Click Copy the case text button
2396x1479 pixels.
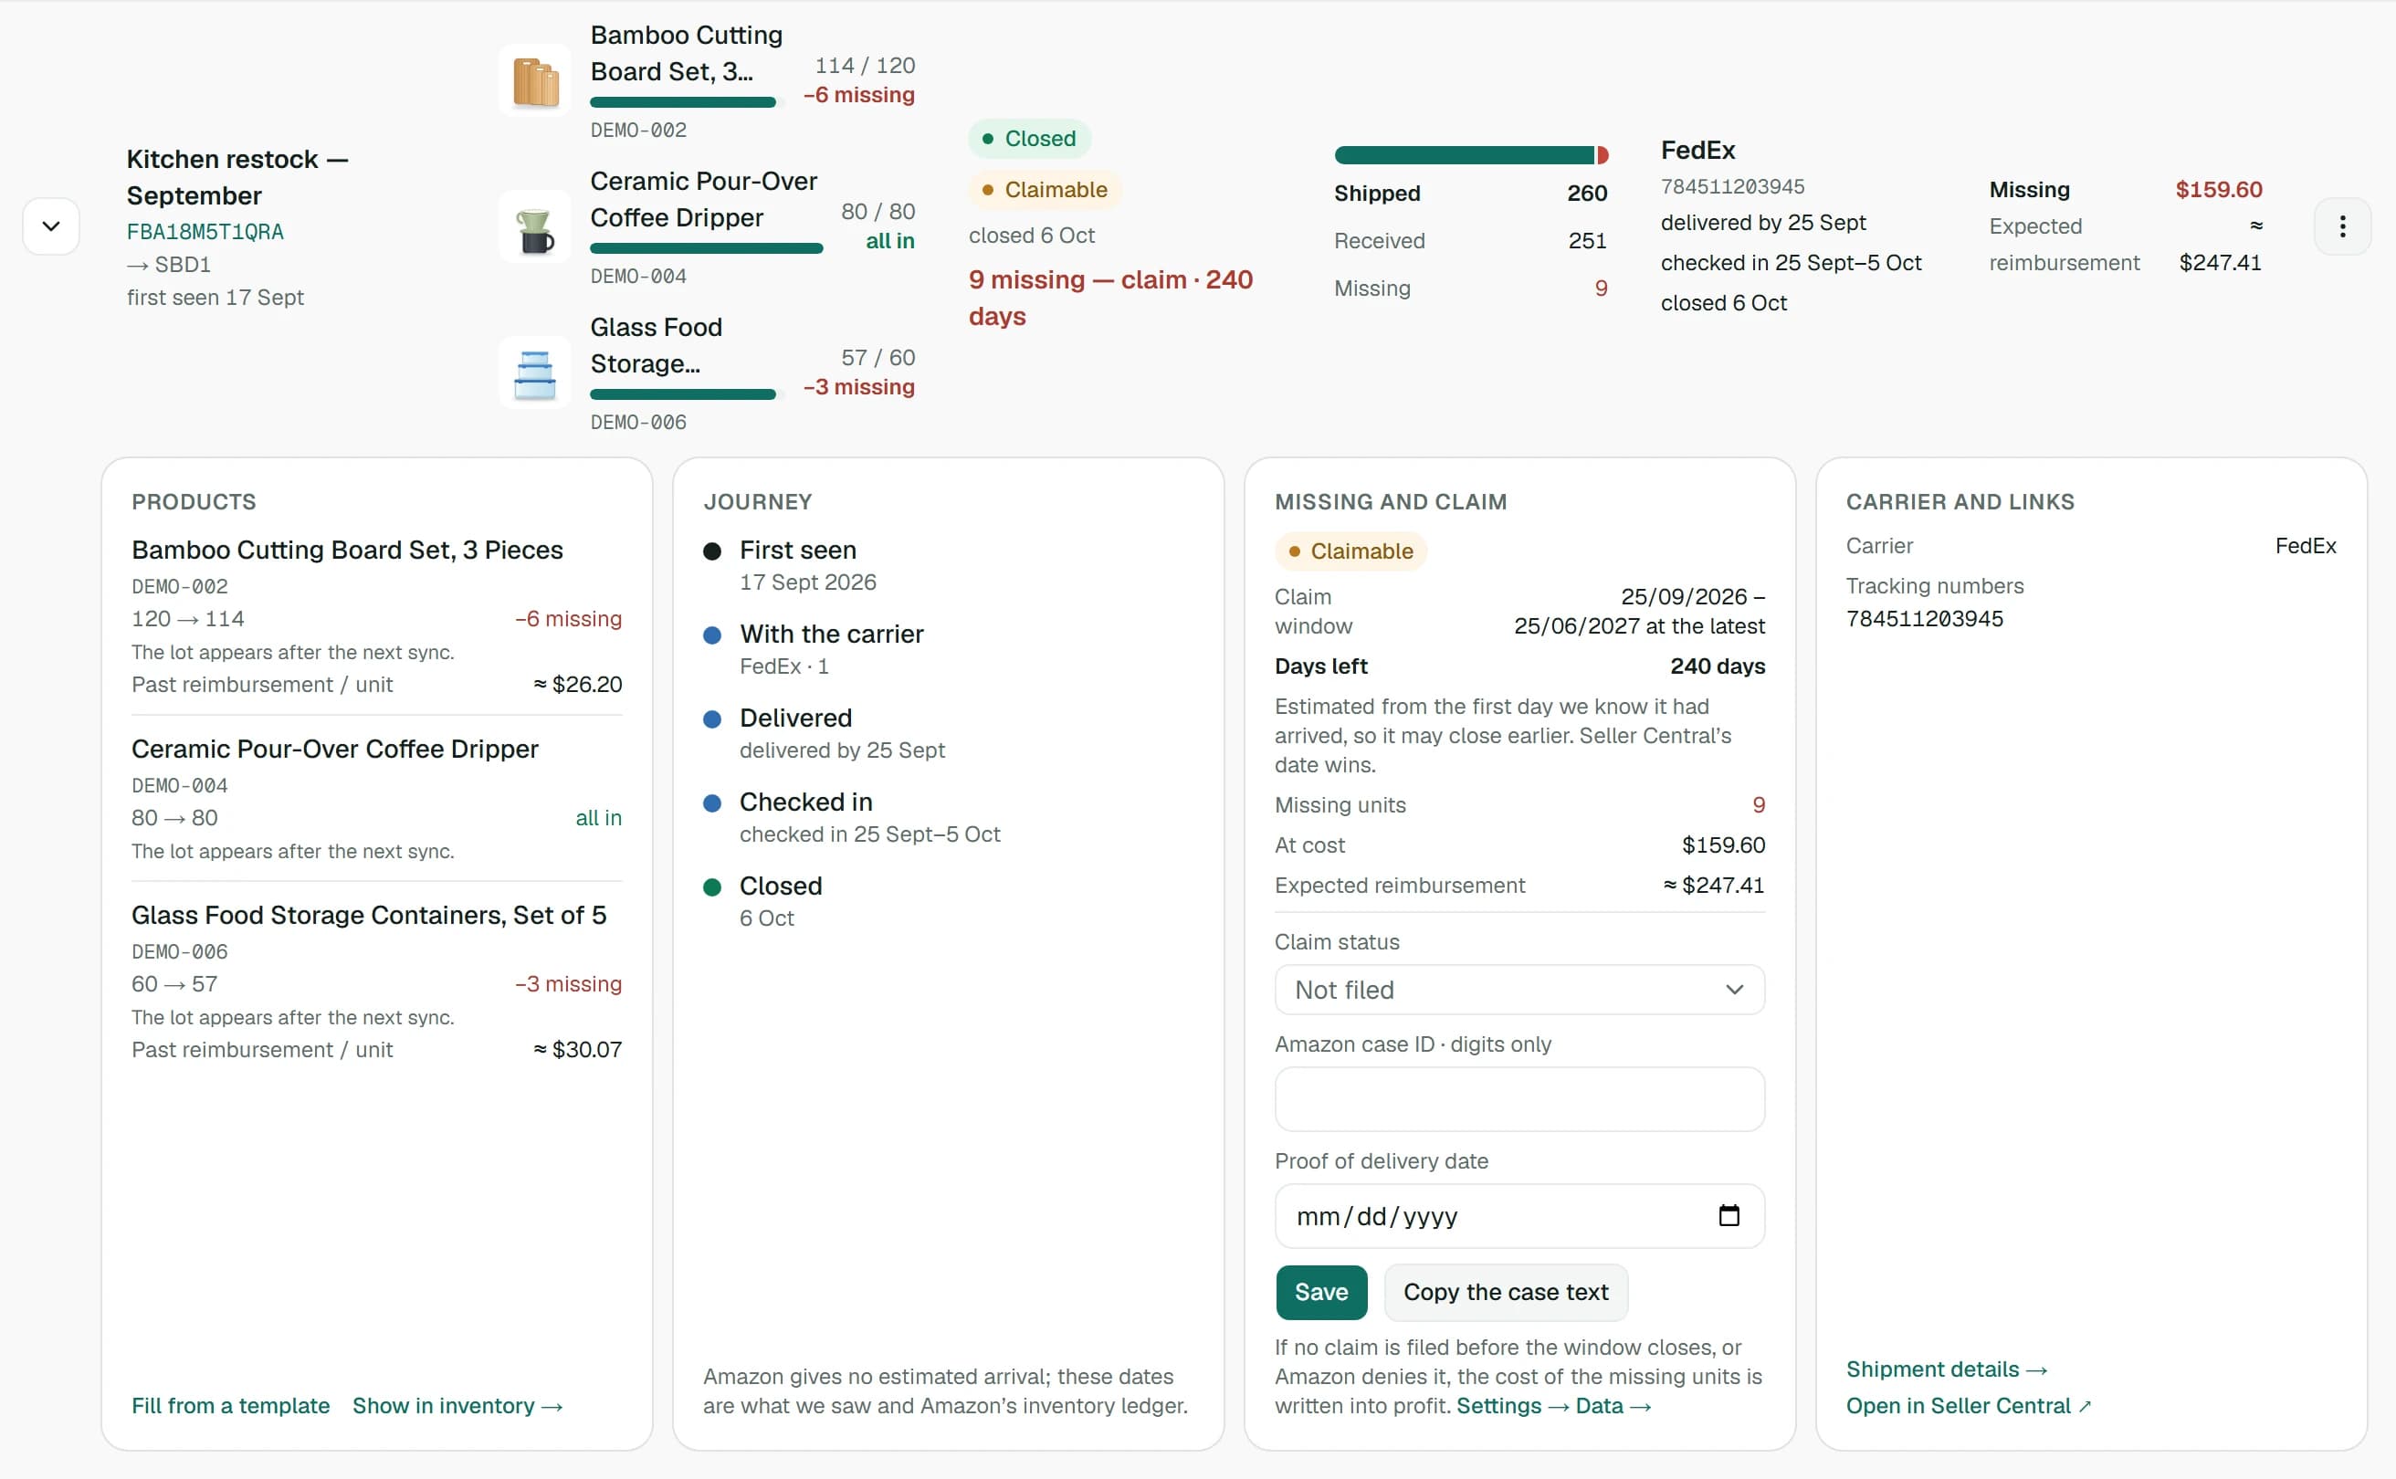click(x=1506, y=1292)
